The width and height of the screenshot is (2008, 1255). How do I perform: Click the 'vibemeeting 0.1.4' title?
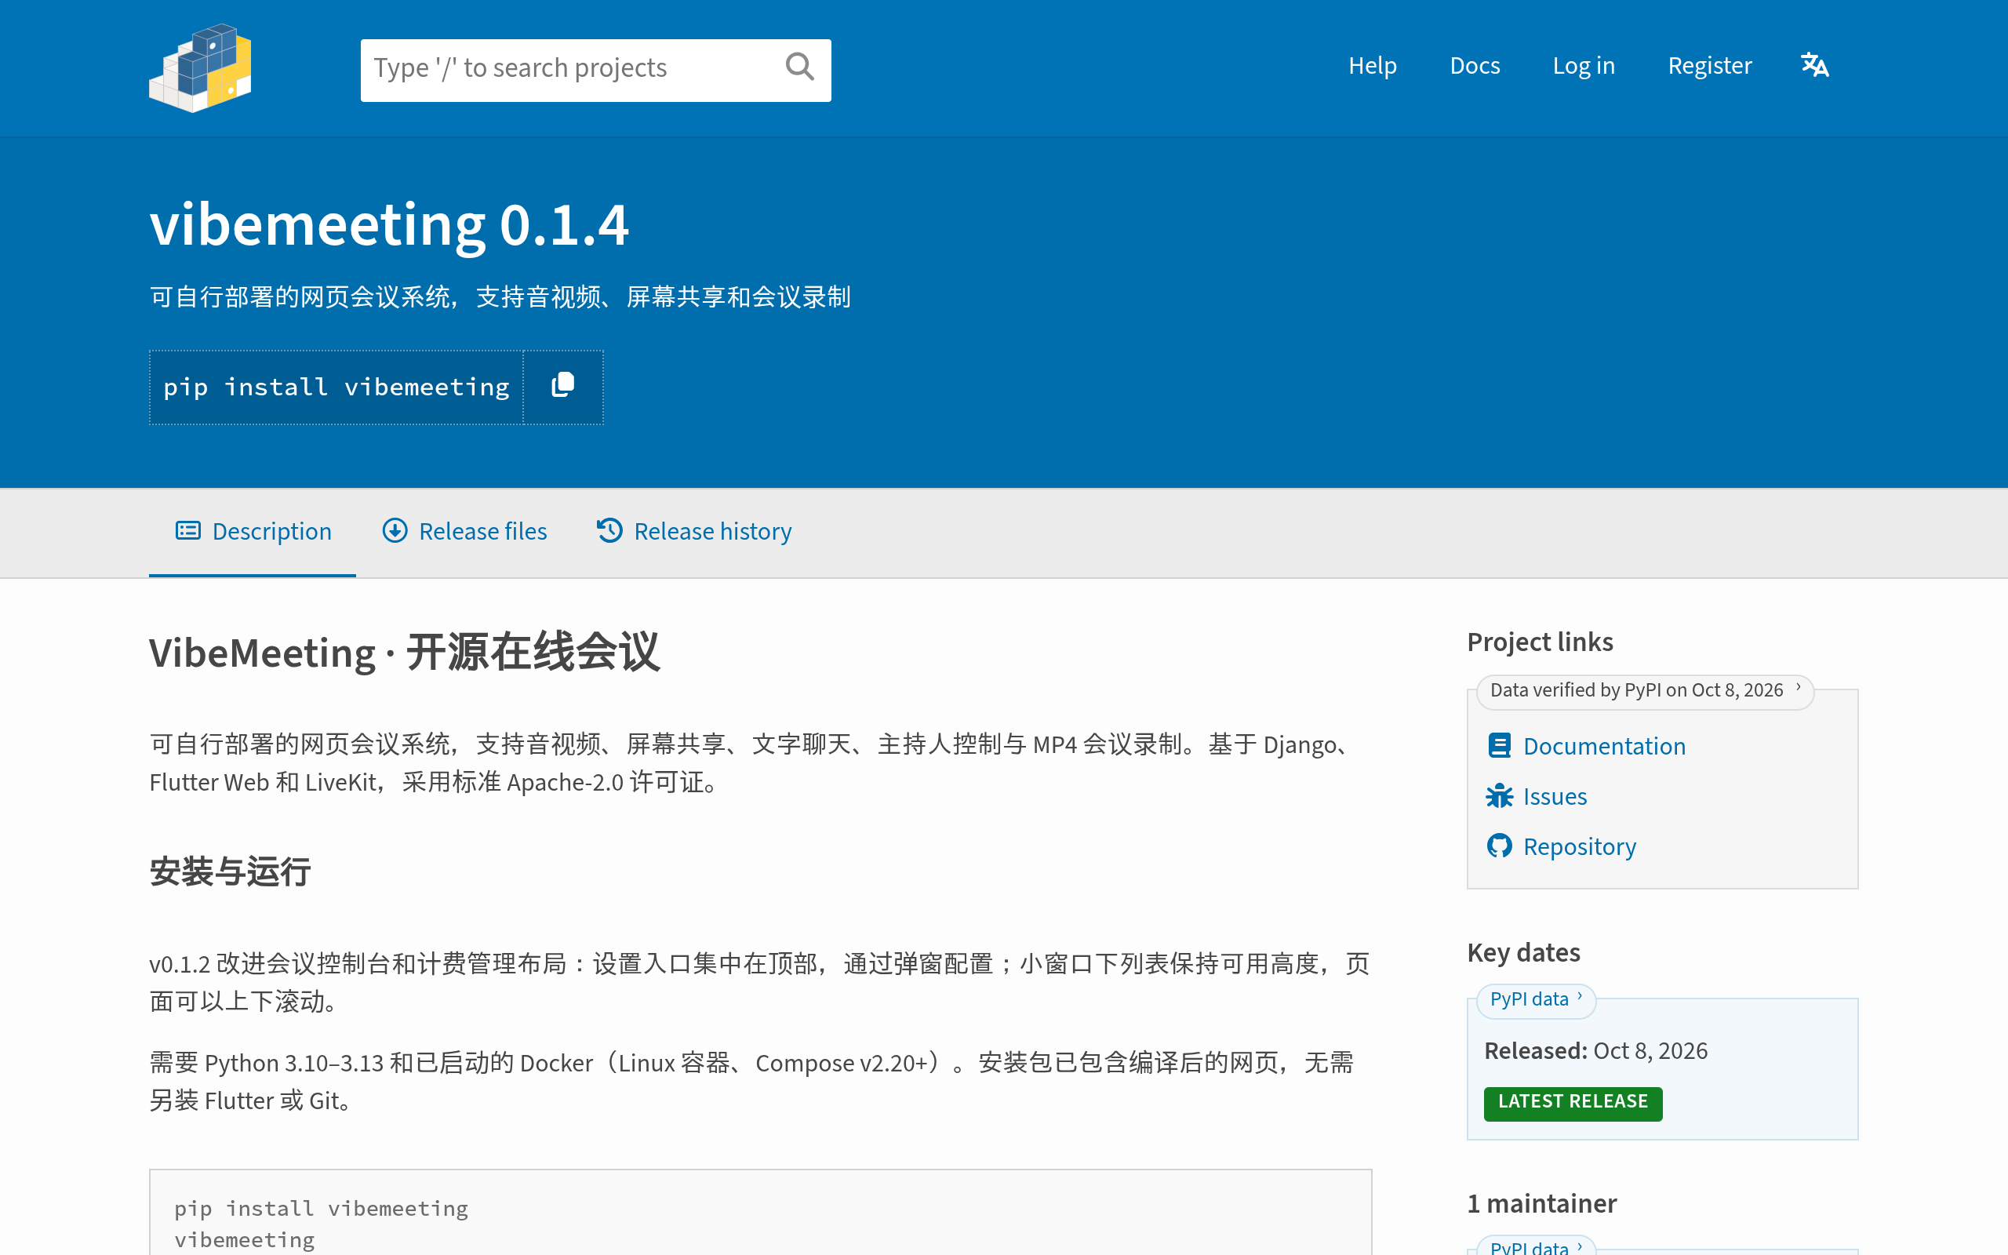point(389,224)
